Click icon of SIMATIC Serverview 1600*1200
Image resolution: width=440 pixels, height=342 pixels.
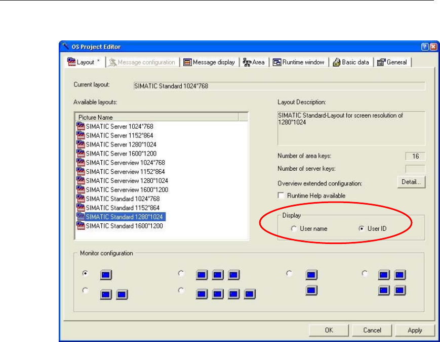click(81, 189)
